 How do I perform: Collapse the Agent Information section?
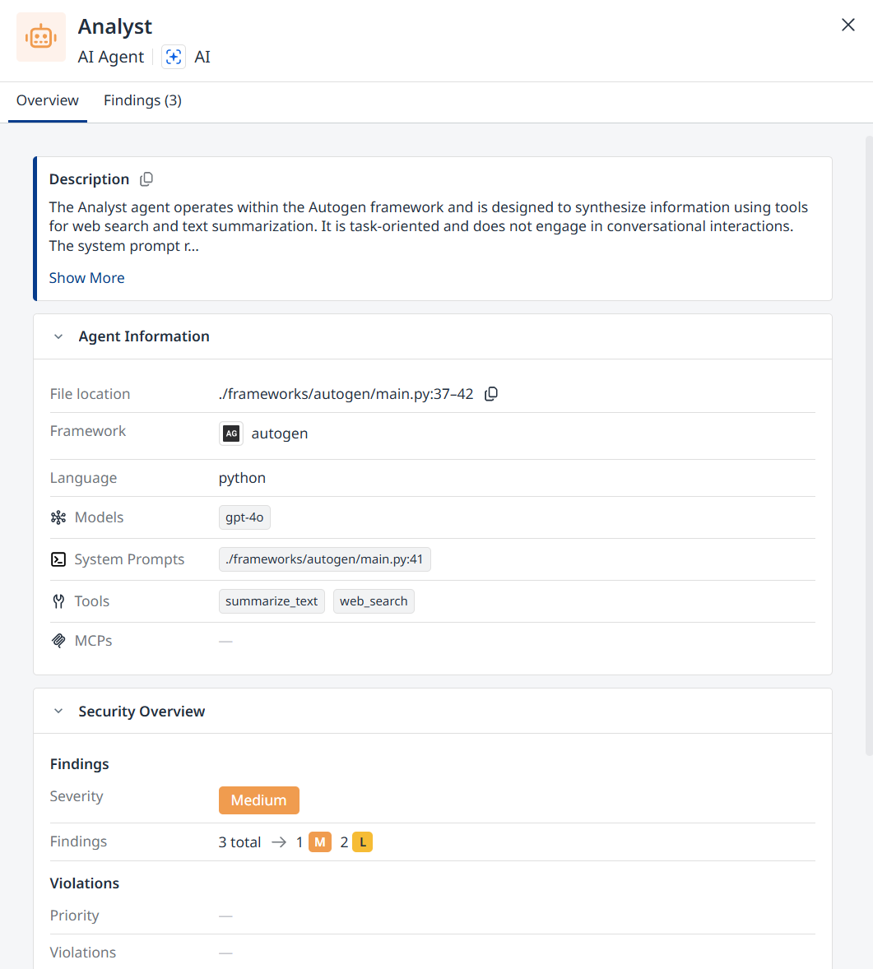pyautogui.click(x=58, y=336)
